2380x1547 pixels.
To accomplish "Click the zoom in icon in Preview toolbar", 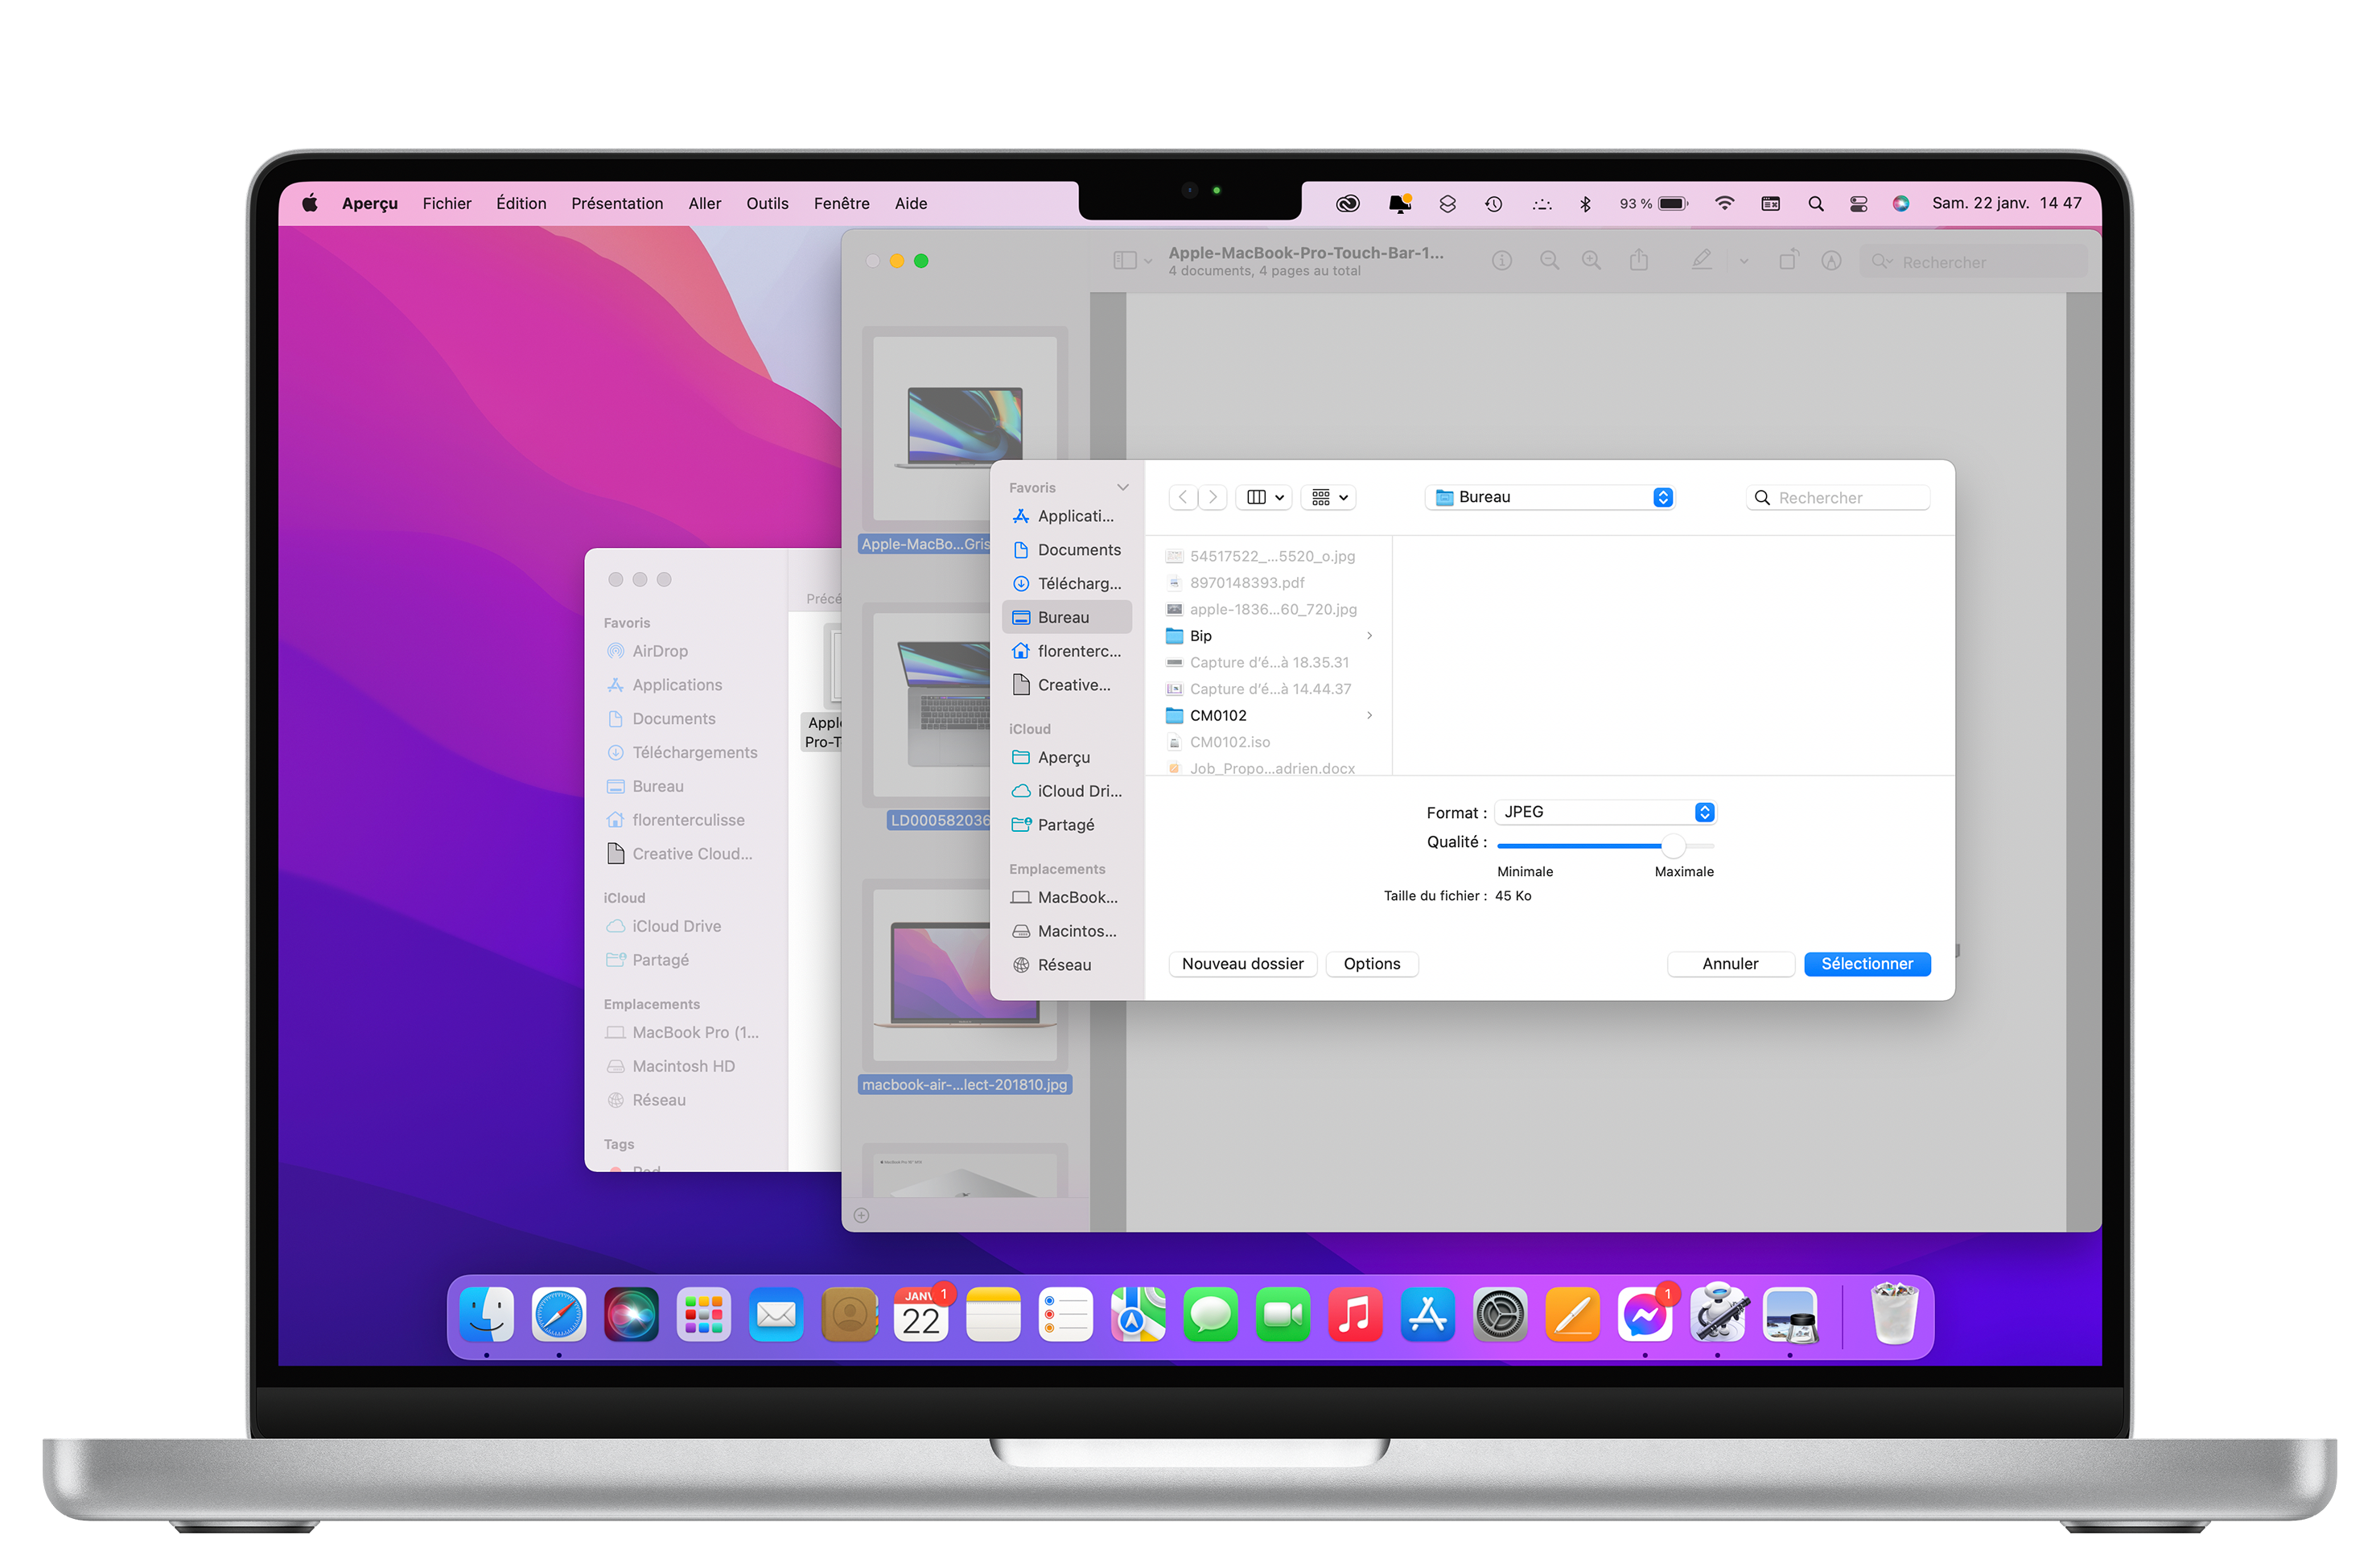I will (x=1592, y=261).
